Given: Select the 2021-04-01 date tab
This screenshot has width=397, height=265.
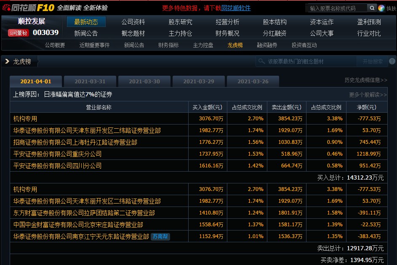Looking at the screenshot, I should (36, 82).
